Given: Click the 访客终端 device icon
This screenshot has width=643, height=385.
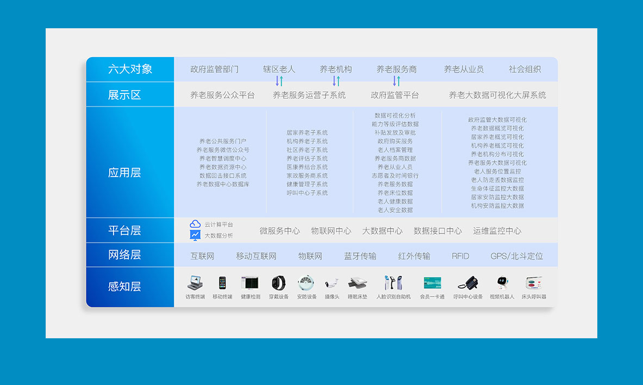Looking at the screenshot, I should pos(195,283).
